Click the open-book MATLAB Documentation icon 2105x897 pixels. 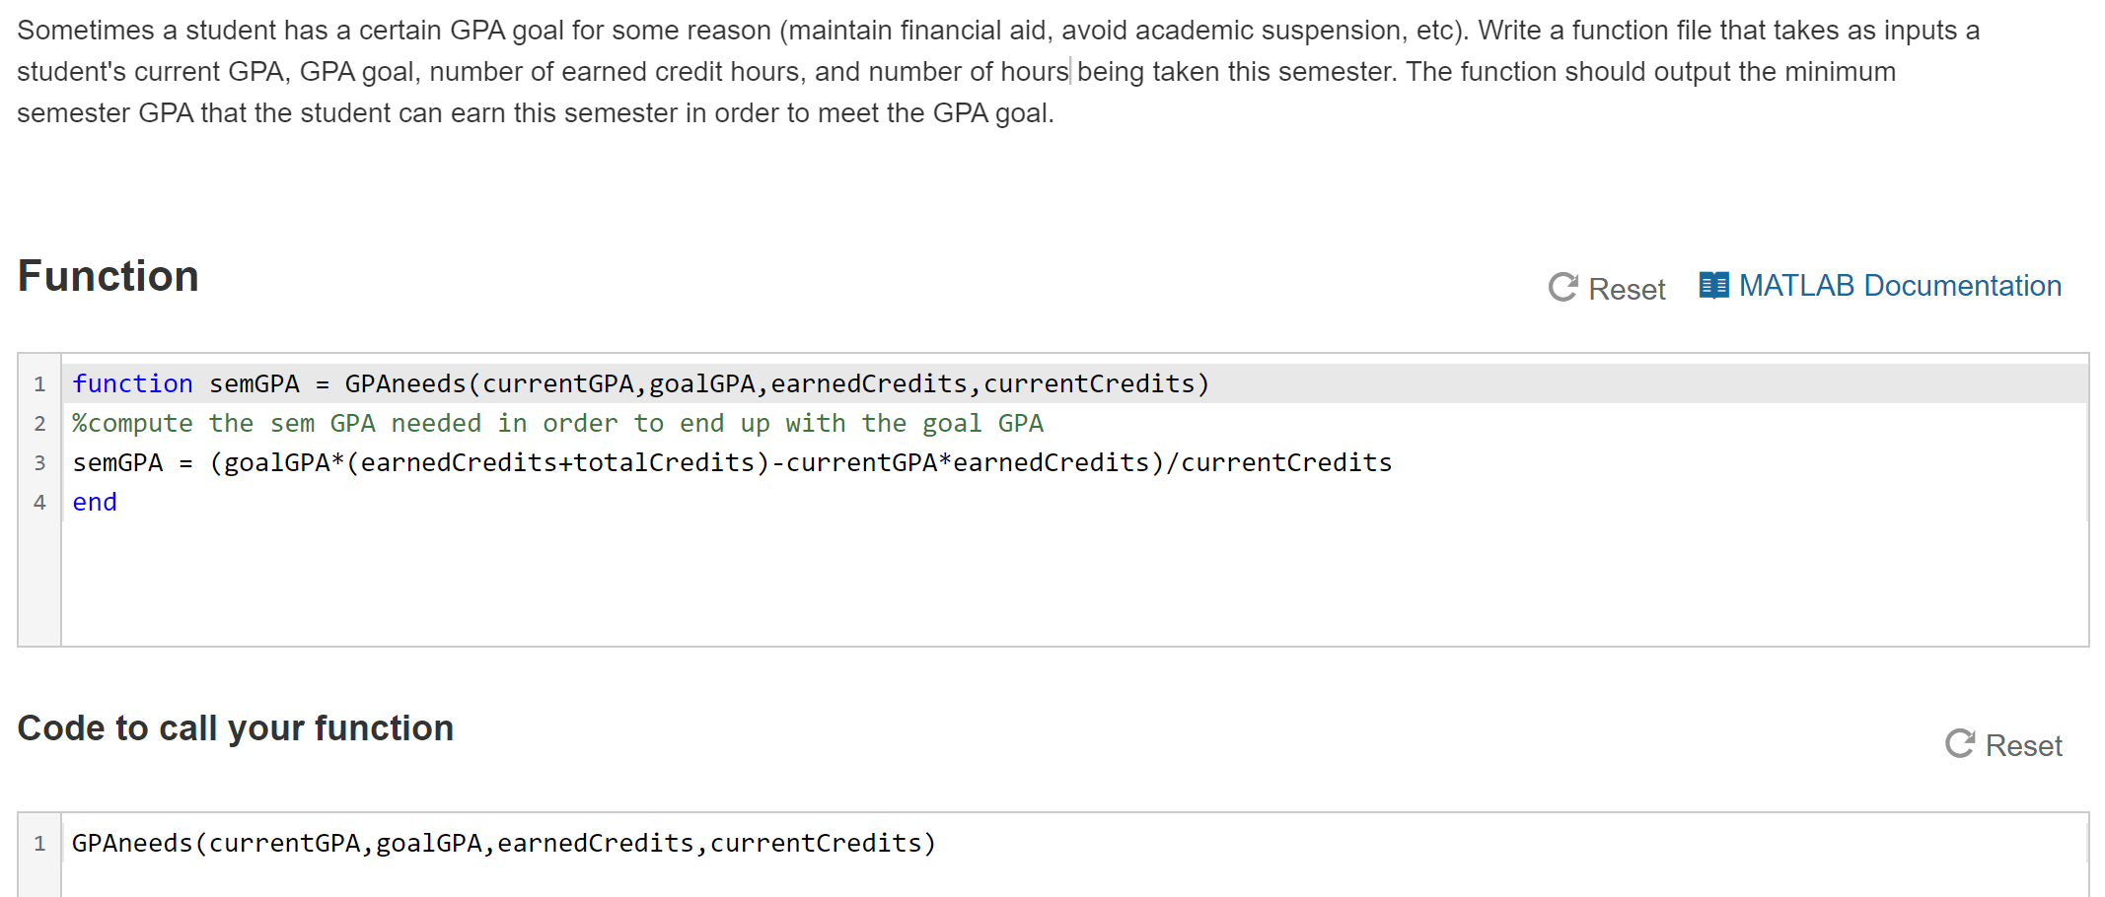[x=1712, y=285]
